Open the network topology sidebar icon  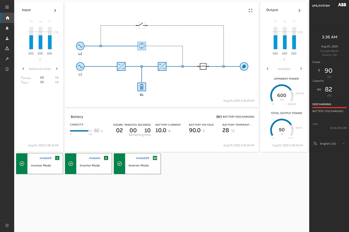7,48
